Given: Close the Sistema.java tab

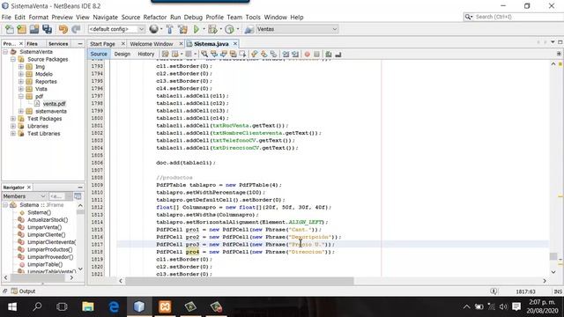Looking at the screenshot, I should pos(235,43).
